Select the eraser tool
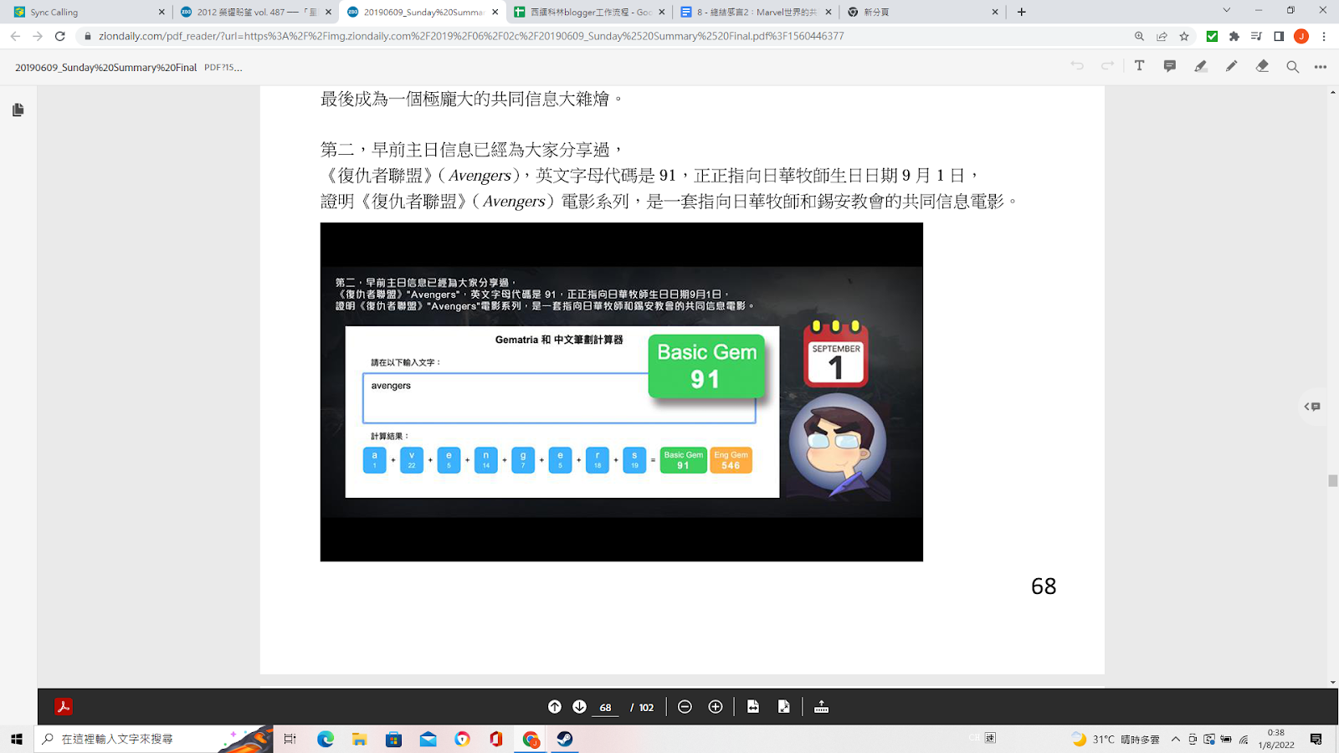 click(x=1262, y=66)
